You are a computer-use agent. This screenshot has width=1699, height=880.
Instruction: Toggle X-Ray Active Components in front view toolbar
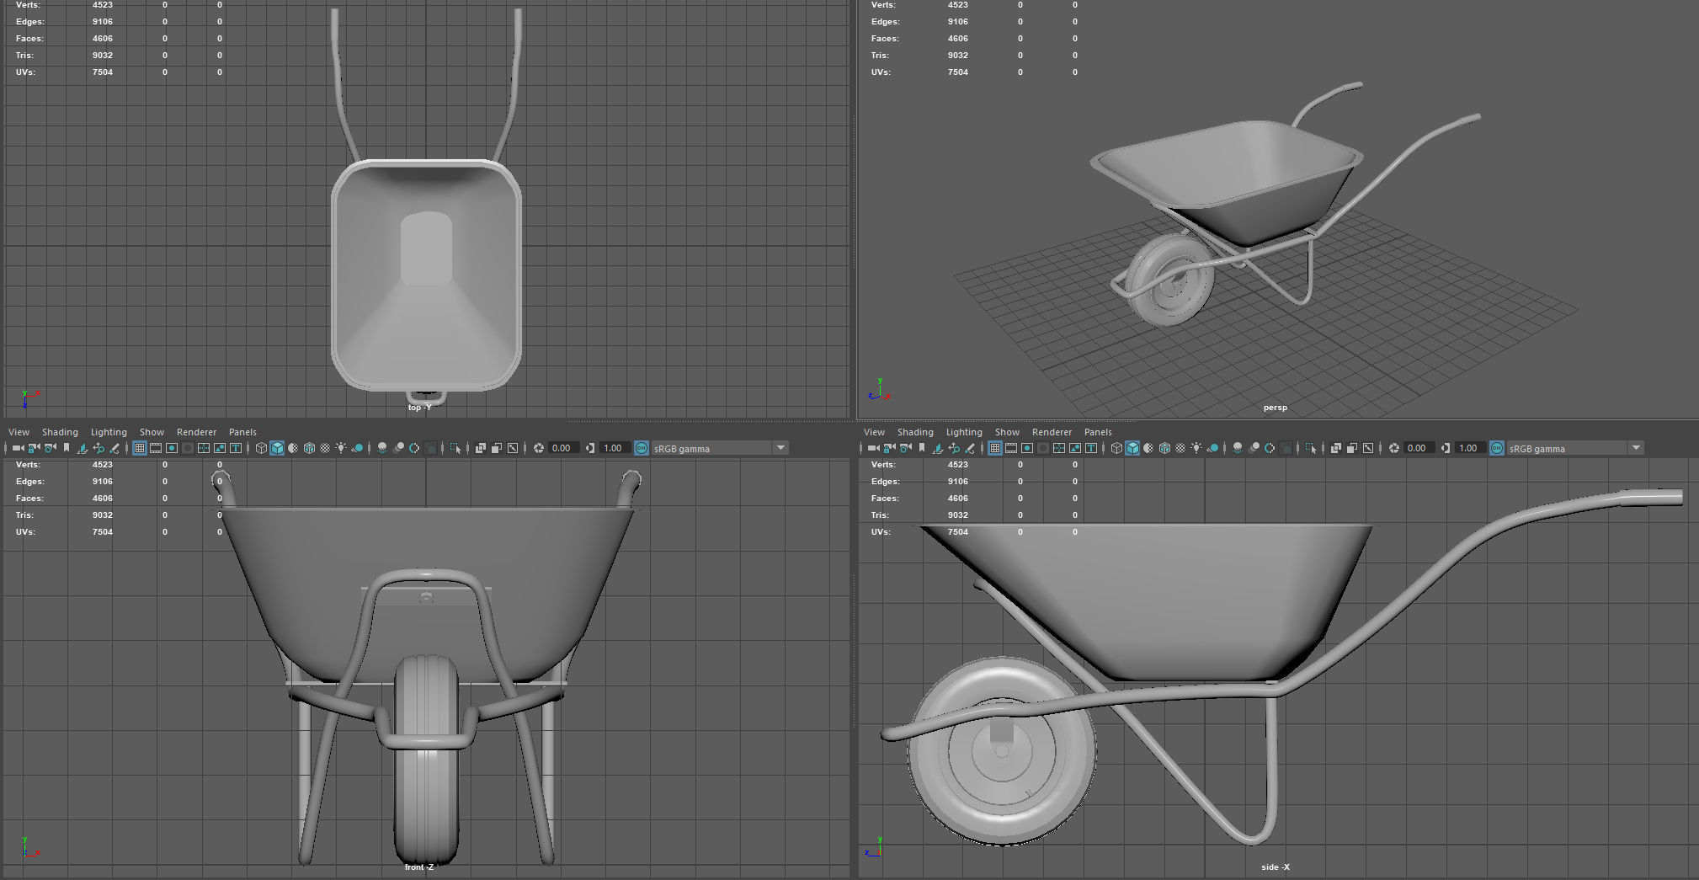pos(497,448)
